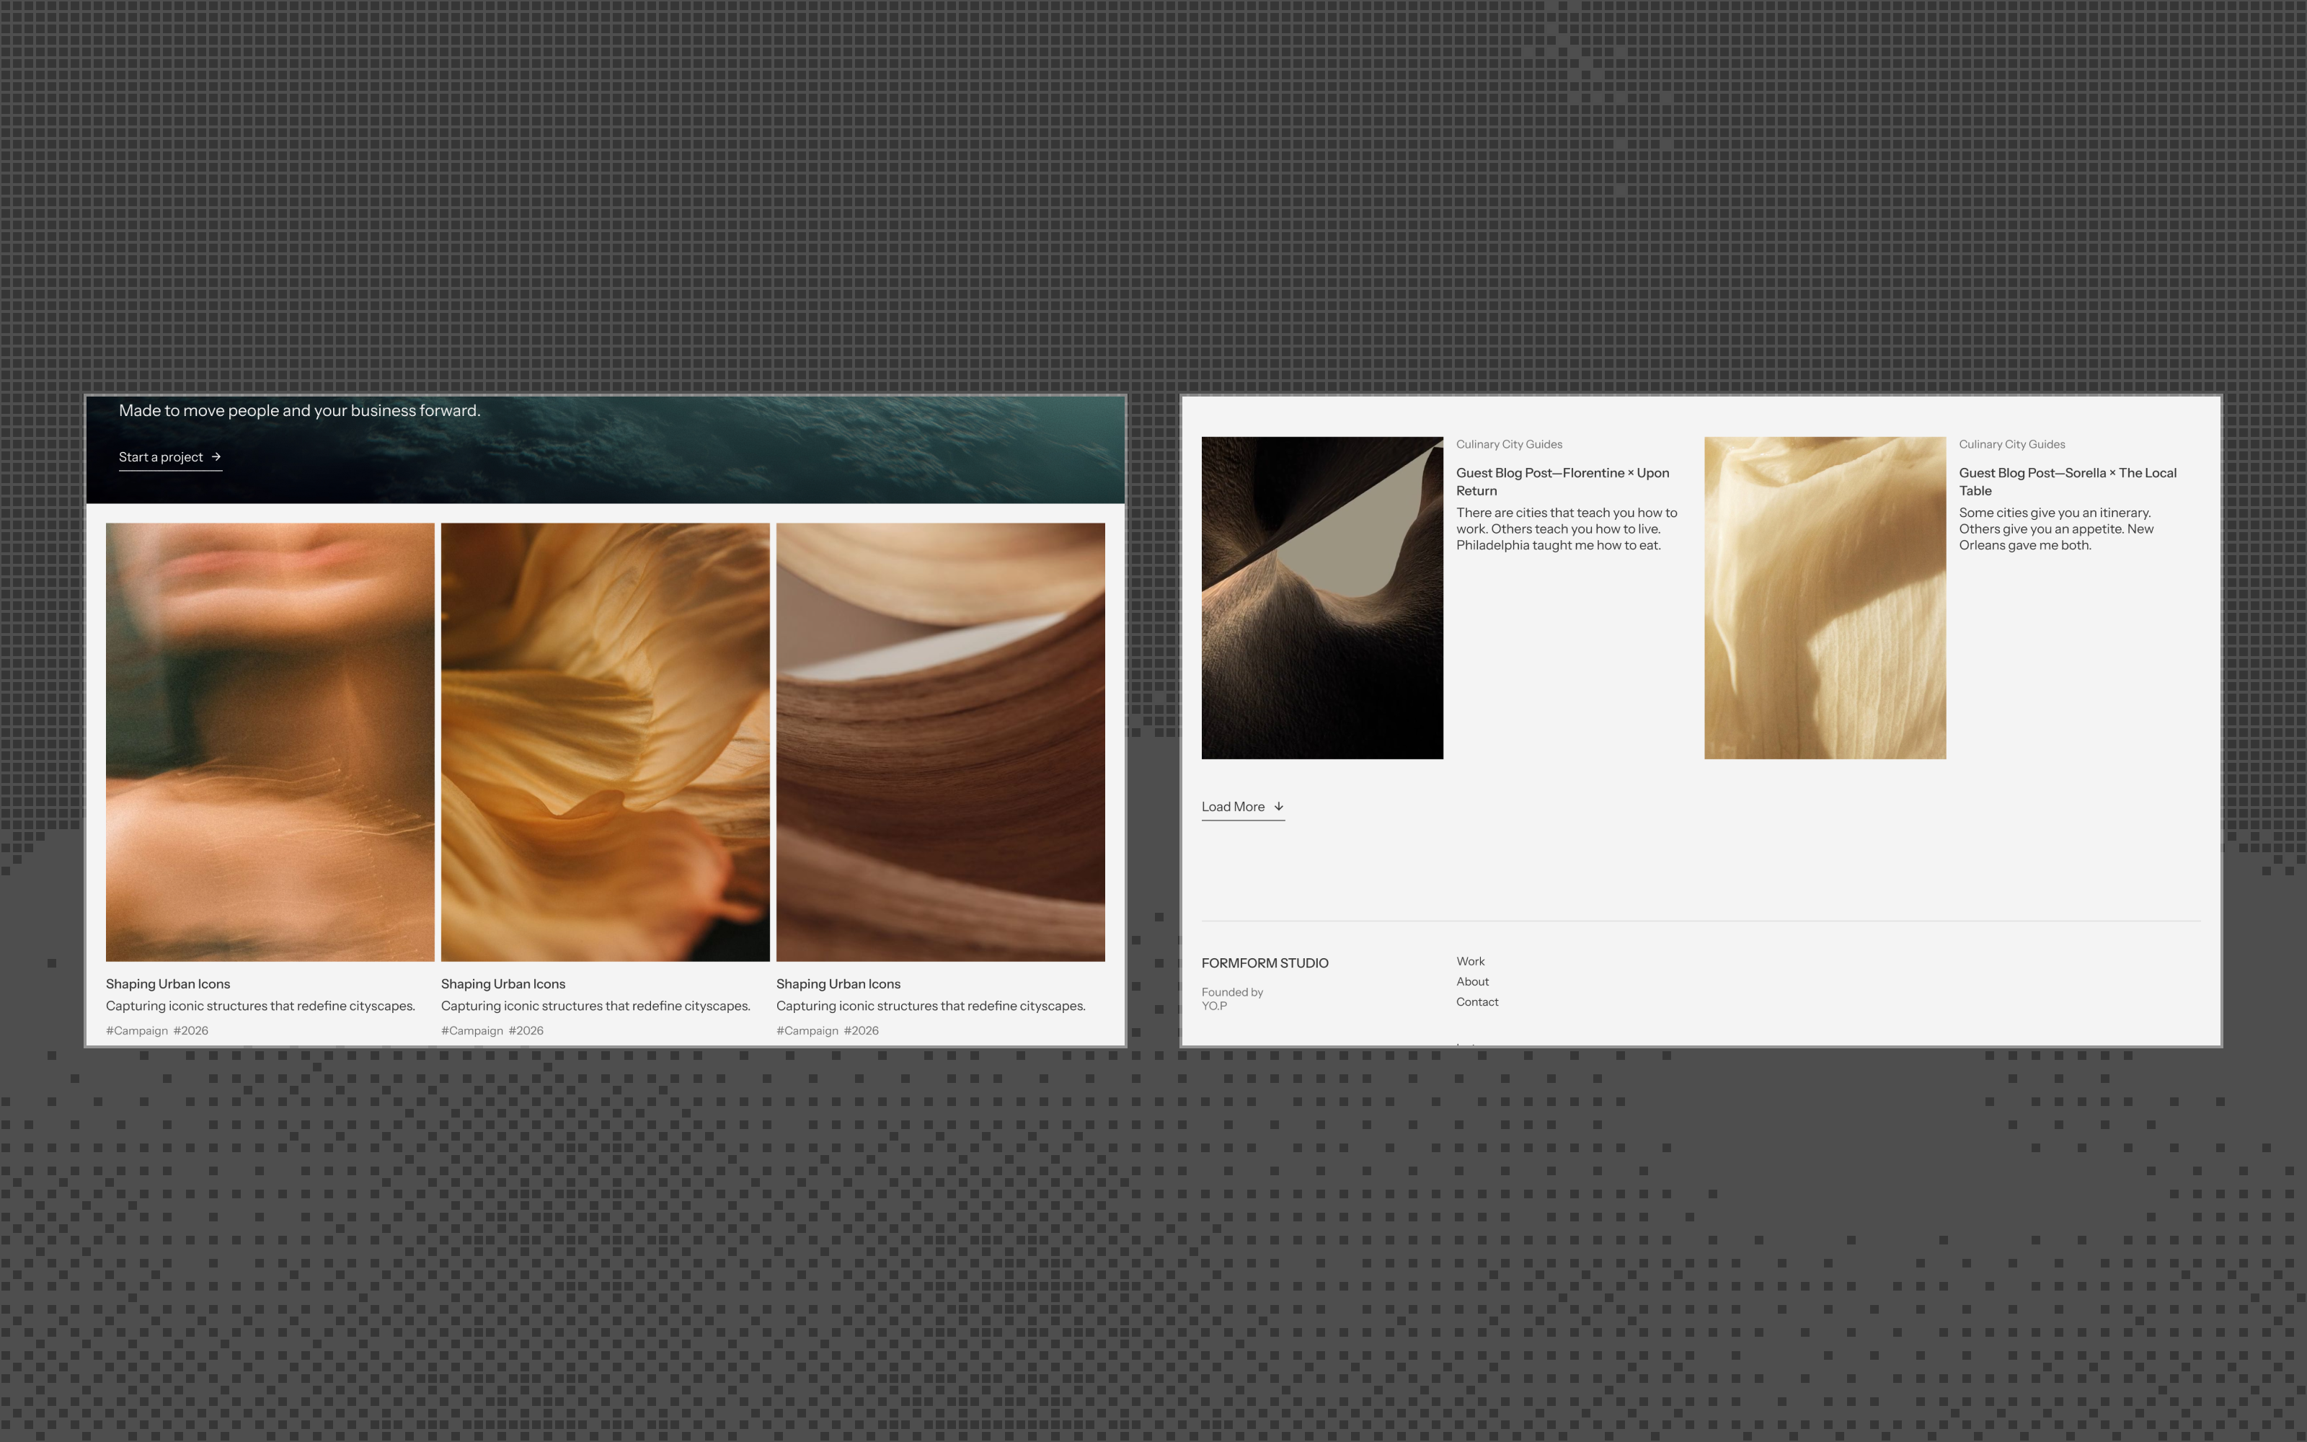Click the Founded by YO.P footer text
The height and width of the screenshot is (1442, 2307).
point(1231,999)
